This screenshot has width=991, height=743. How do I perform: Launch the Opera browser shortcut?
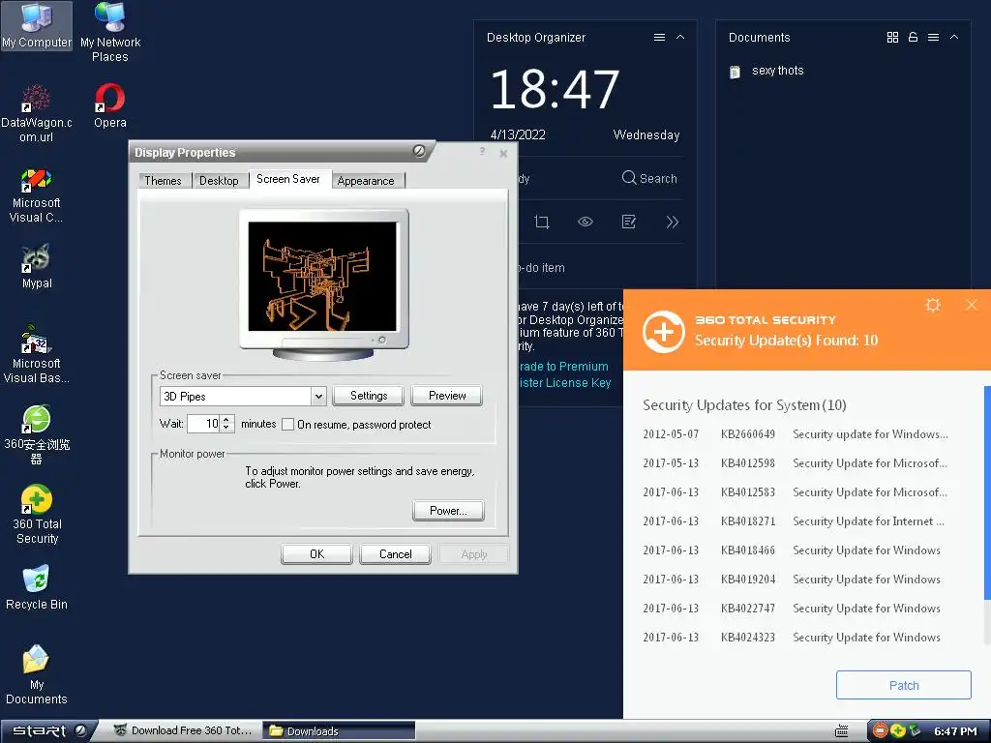[110, 106]
